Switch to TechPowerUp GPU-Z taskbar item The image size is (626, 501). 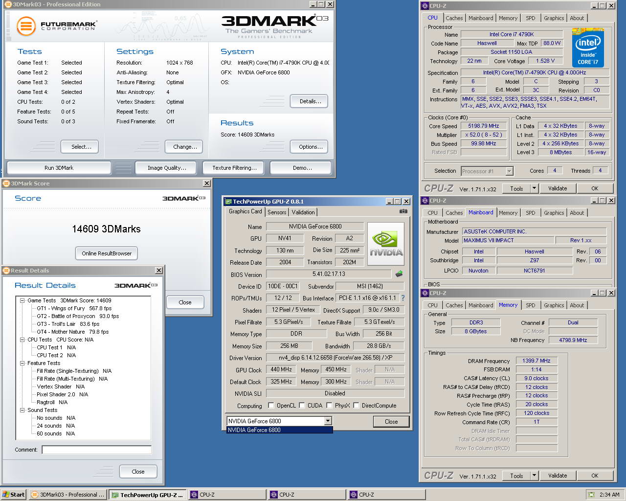pyautogui.click(x=148, y=495)
